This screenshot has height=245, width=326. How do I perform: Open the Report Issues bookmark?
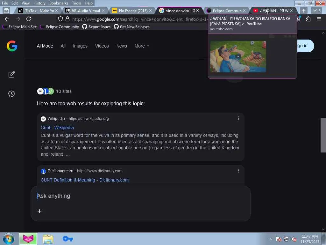point(96,27)
